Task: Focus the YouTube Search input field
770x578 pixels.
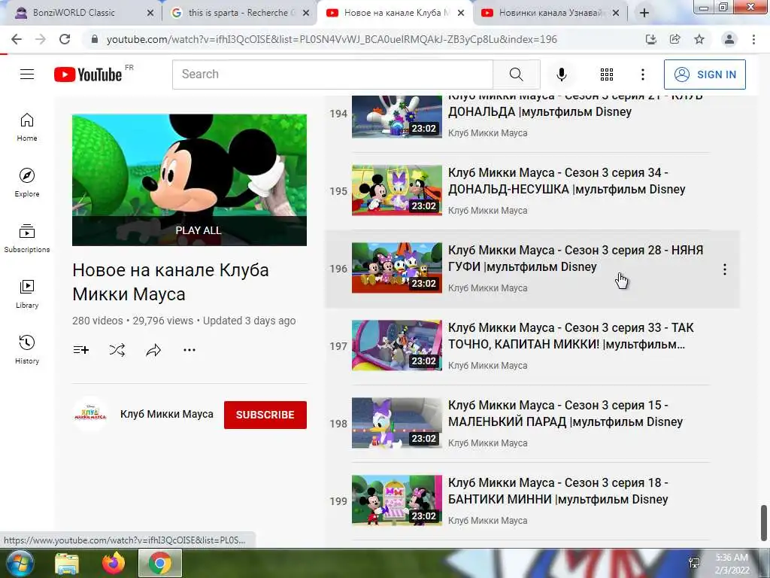Action: [x=332, y=75]
